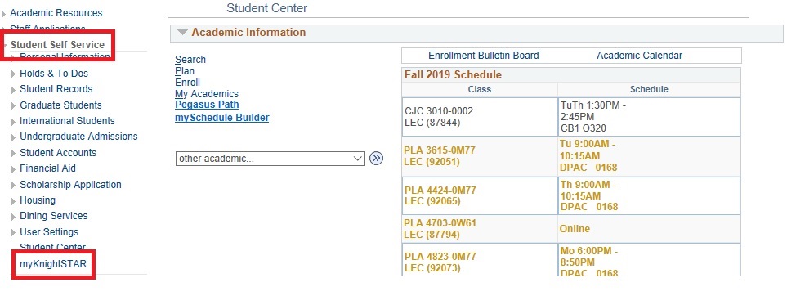
Task: Open mySchedule Builder link
Action: click(x=221, y=118)
